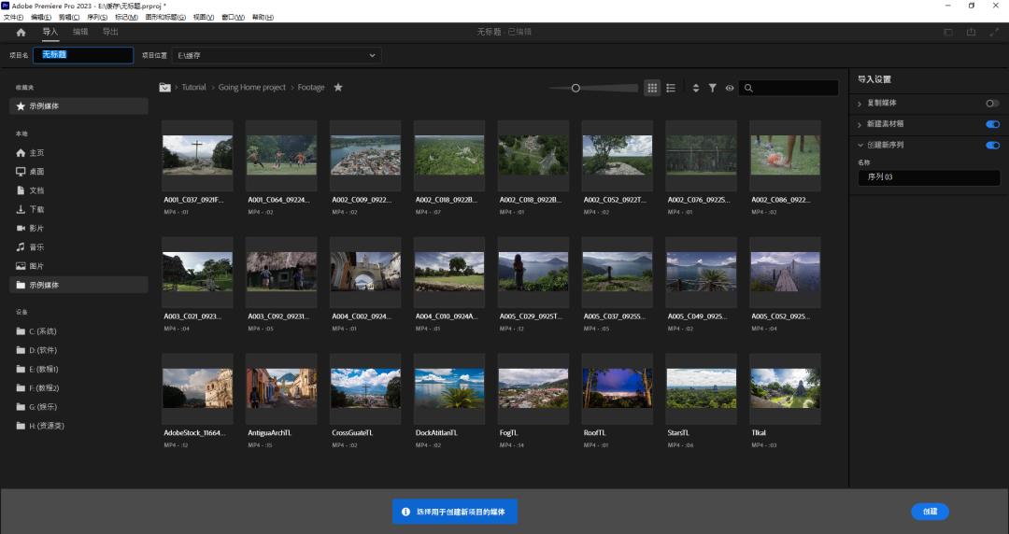
Task: Click the blue 创建 button
Action: 930,512
